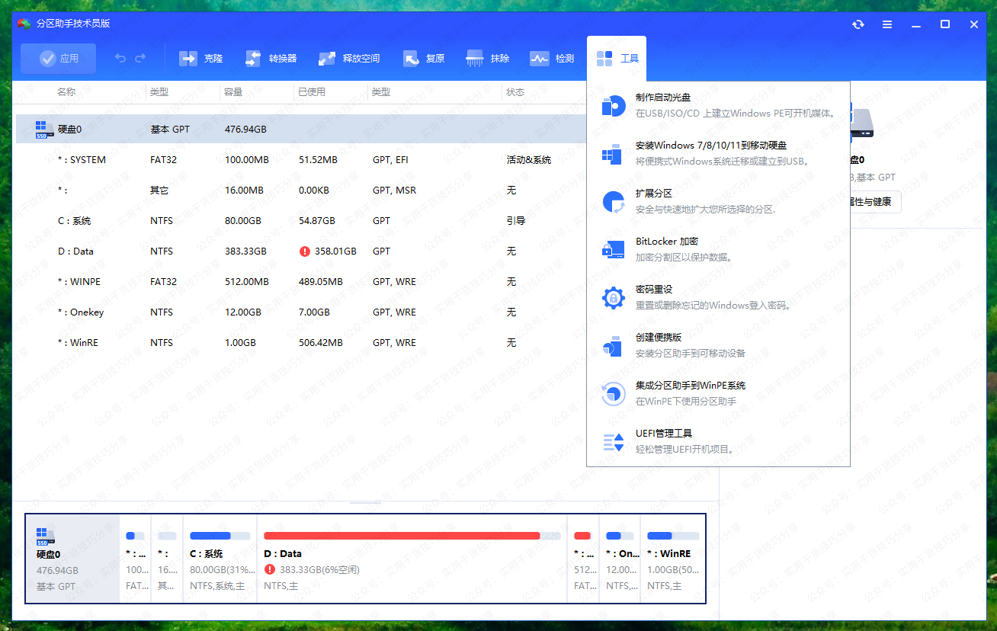Open 密码重设 via its gear icon
Viewport: 997px width, 631px height.
click(614, 297)
